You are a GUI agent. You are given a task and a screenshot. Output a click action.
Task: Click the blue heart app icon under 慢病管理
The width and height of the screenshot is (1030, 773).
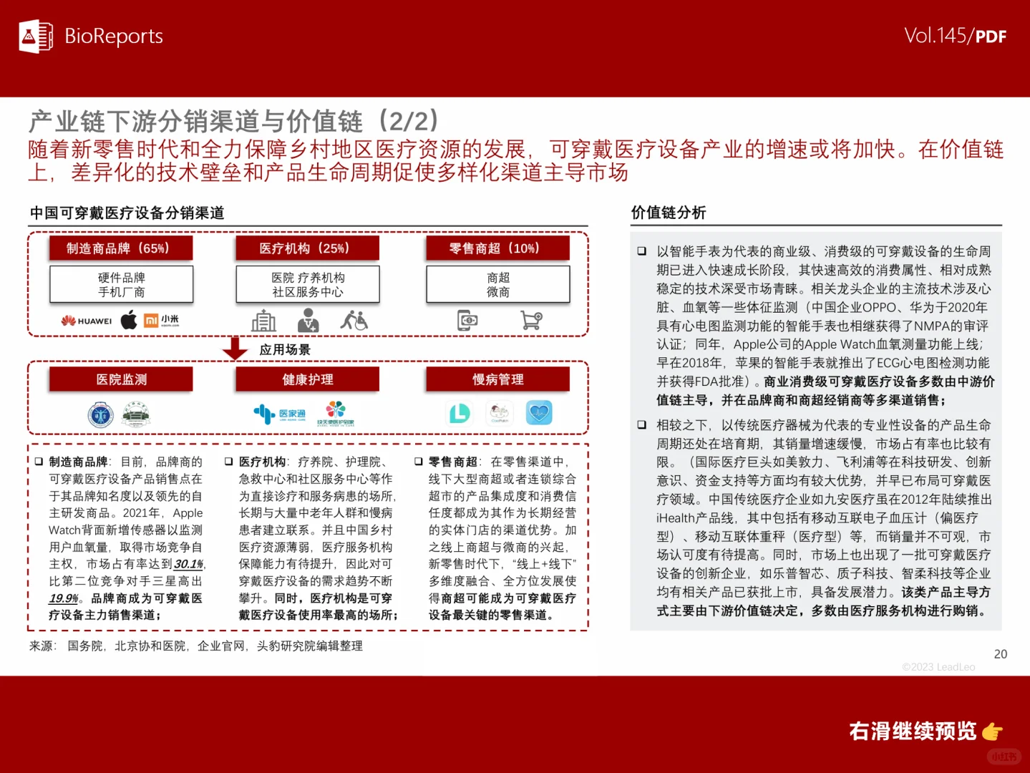[x=540, y=412]
